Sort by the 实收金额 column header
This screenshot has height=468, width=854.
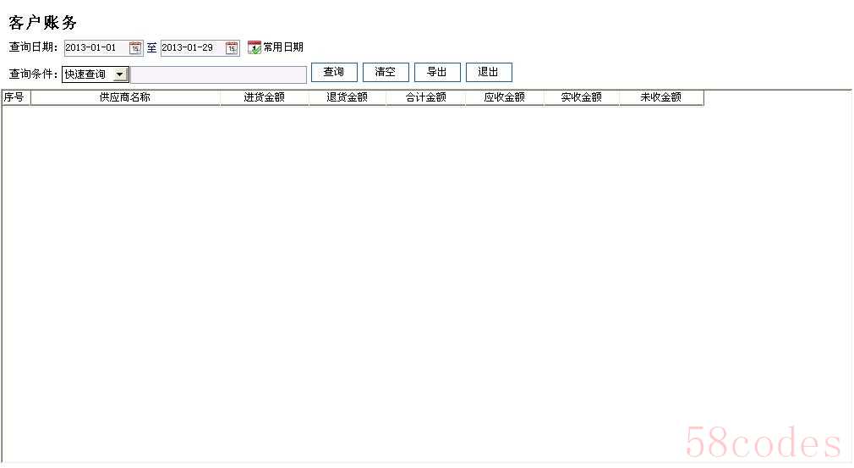coord(582,97)
